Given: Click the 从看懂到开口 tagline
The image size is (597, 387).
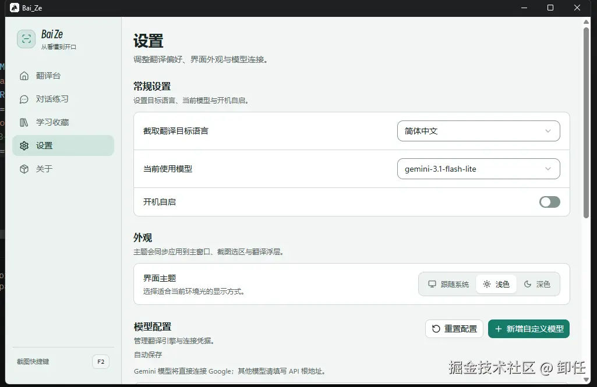Looking at the screenshot, I should click(x=59, y=47).
